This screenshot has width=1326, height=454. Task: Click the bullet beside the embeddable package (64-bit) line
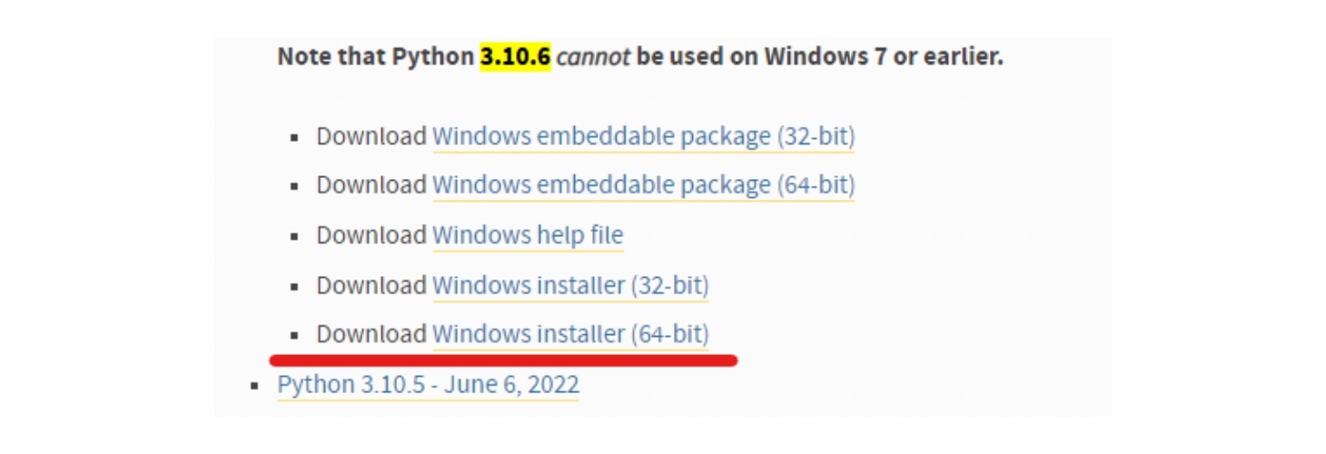click(294, 187)
